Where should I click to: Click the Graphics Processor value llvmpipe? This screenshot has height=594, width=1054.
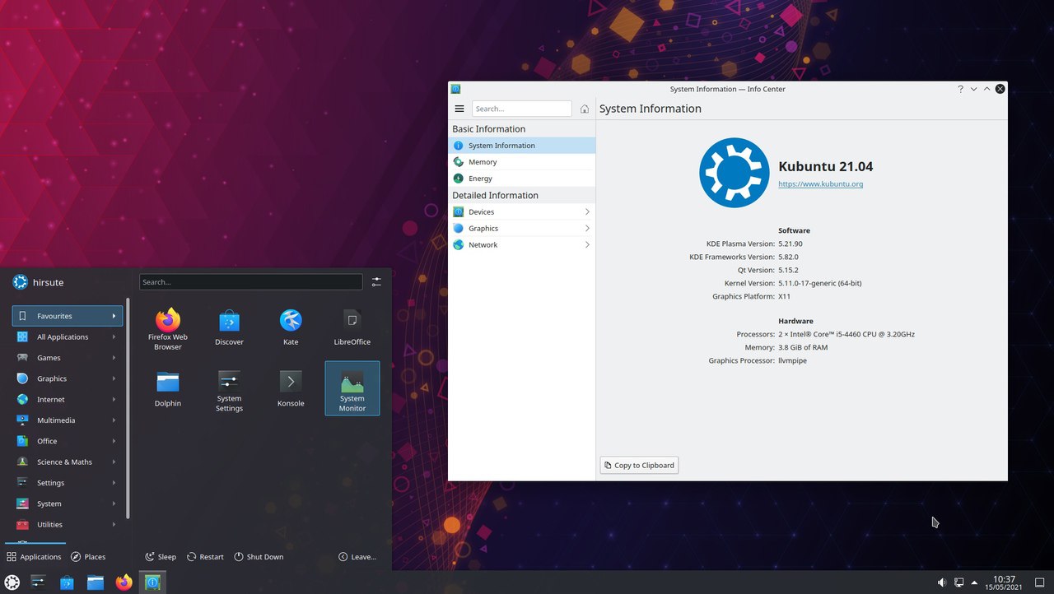pyautogui.click(x=793, y=360)
